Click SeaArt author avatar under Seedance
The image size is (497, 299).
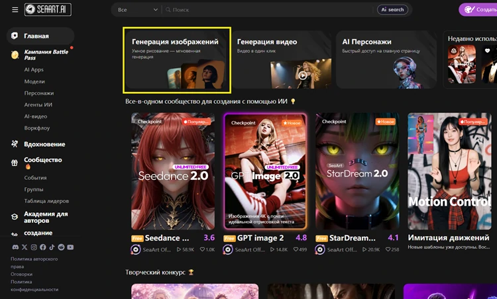tap(136, 249)
